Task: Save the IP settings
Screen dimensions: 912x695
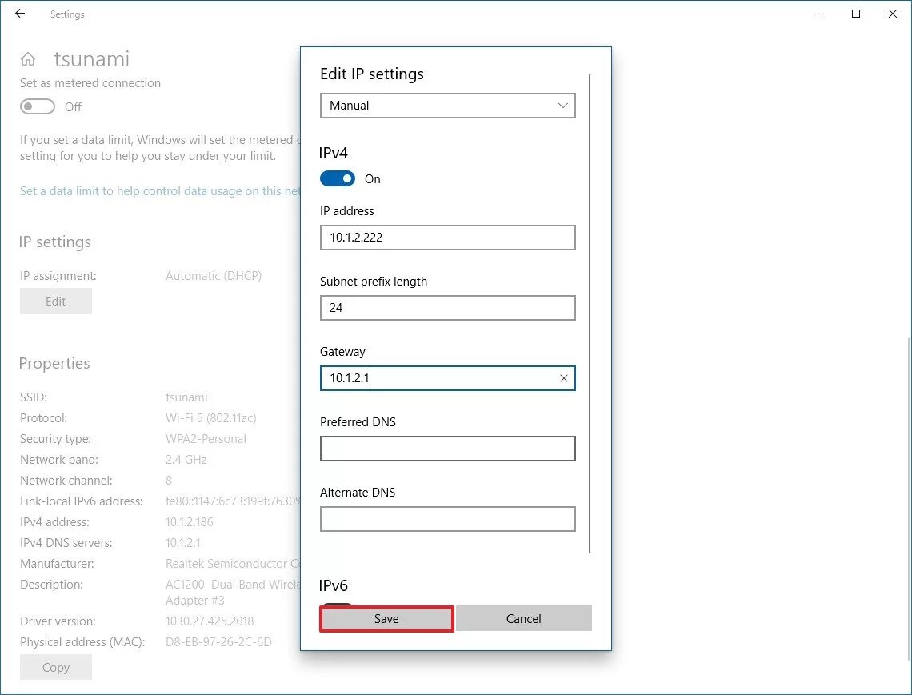Action: coord(386,619)
